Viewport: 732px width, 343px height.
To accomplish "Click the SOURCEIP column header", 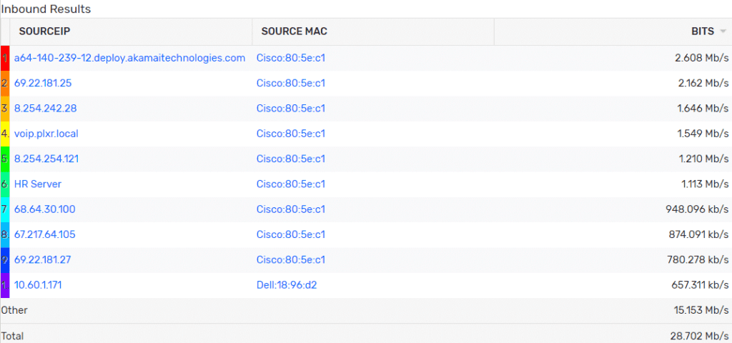I will click(x=44, y=31).
